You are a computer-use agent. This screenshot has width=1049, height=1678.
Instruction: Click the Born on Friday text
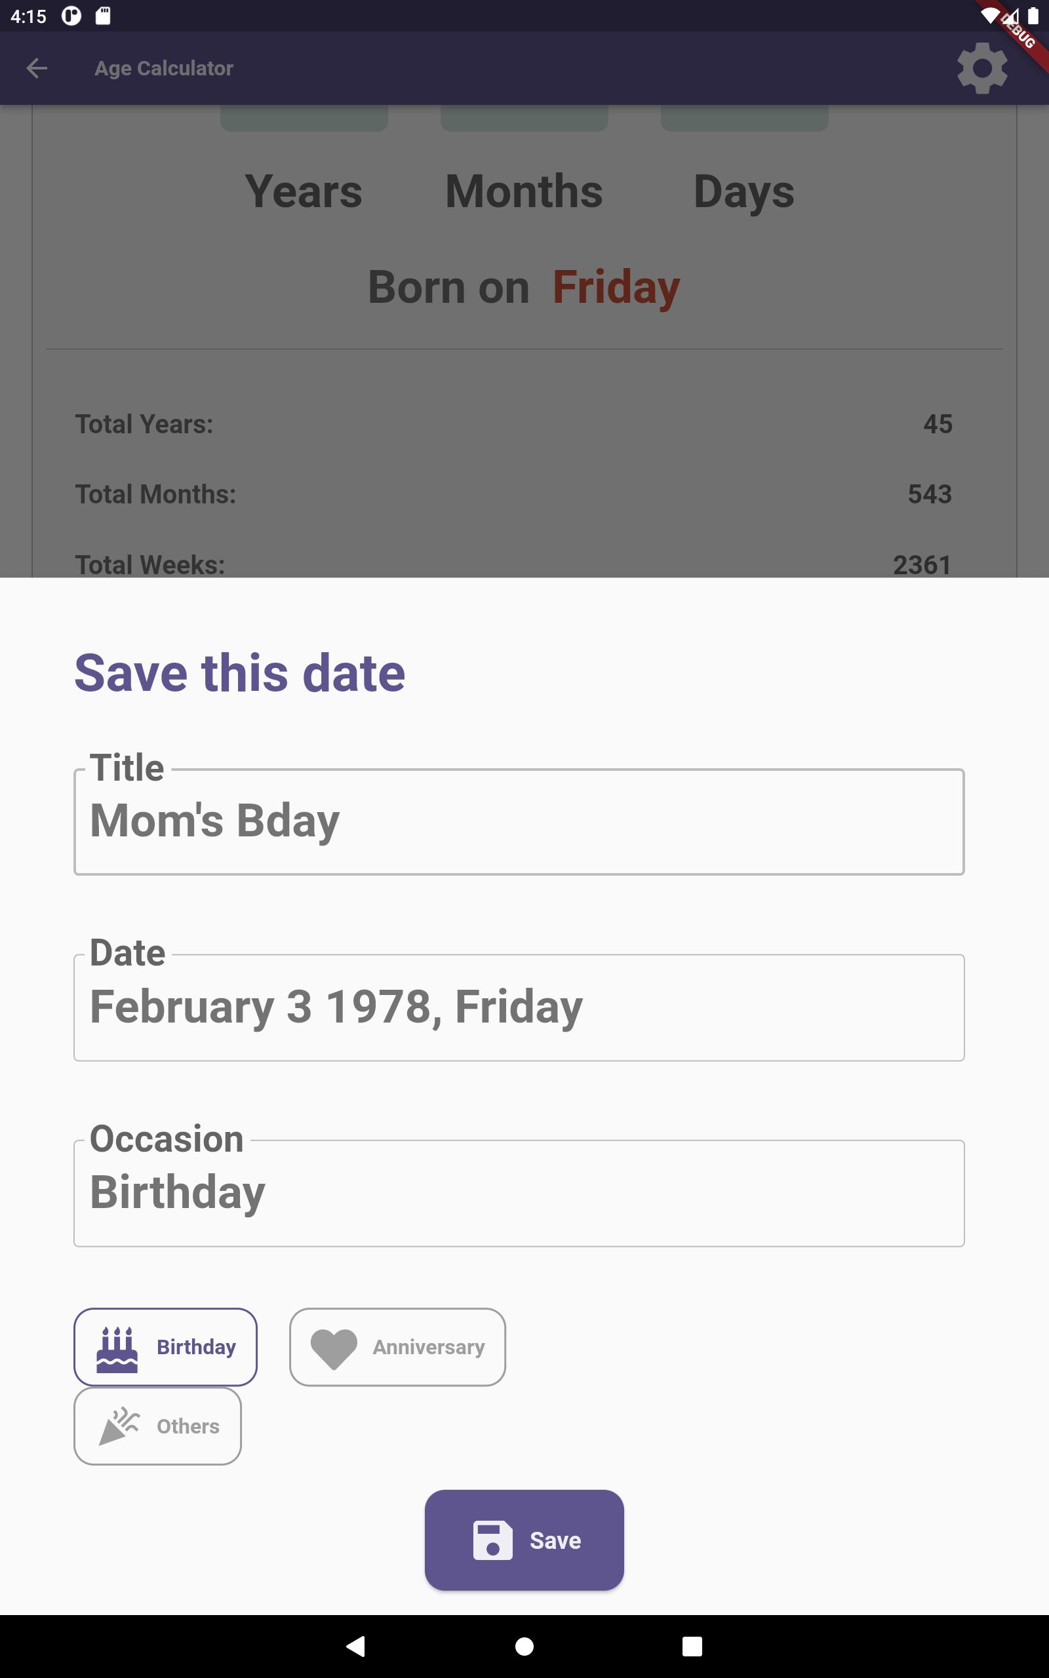(524, 287)
